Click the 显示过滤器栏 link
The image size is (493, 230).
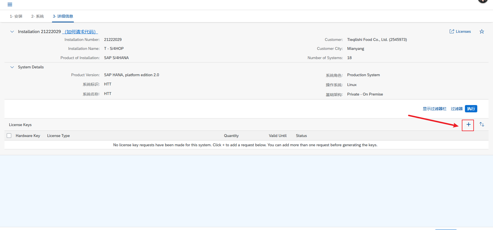coord(434,109)
